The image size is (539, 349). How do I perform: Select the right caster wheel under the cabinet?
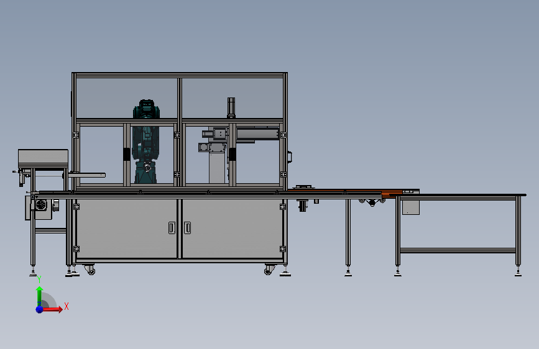270,270
